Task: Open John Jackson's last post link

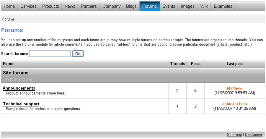Action: [x=235, y=104]
